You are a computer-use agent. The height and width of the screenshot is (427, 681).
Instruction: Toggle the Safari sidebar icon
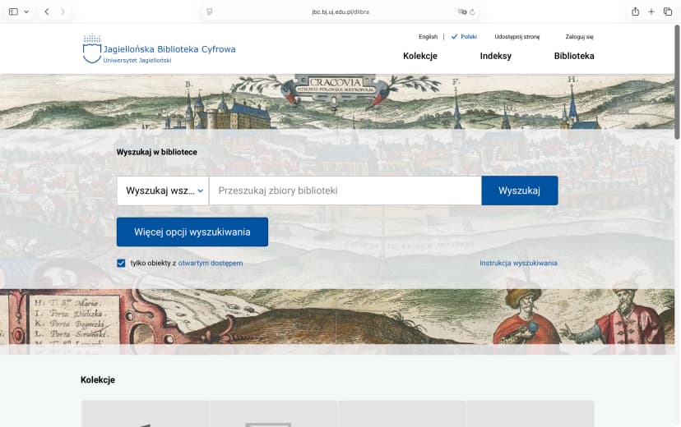click(x=13, y=11)
